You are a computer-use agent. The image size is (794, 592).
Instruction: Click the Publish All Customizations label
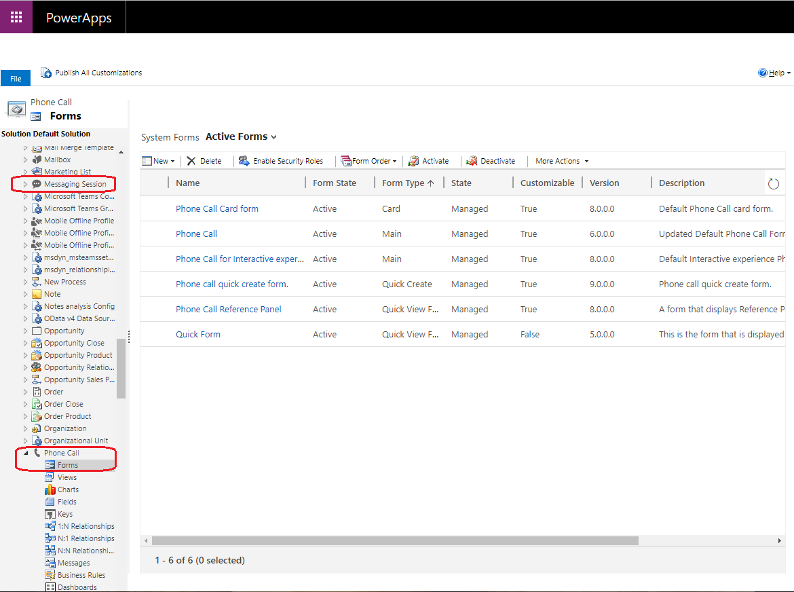(x=98, y=73)
